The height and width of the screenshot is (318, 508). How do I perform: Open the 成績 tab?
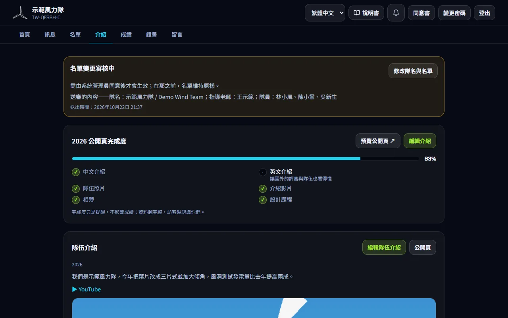tap(126, 35)
